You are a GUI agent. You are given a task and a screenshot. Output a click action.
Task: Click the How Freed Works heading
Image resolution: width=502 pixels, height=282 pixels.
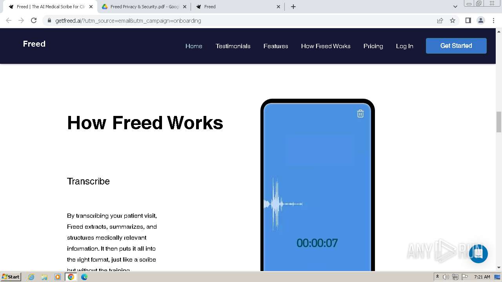click(x=145, y=123)
